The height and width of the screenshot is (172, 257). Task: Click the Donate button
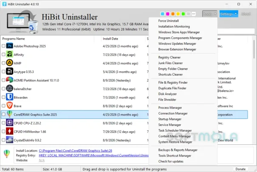tap(240, 169)
